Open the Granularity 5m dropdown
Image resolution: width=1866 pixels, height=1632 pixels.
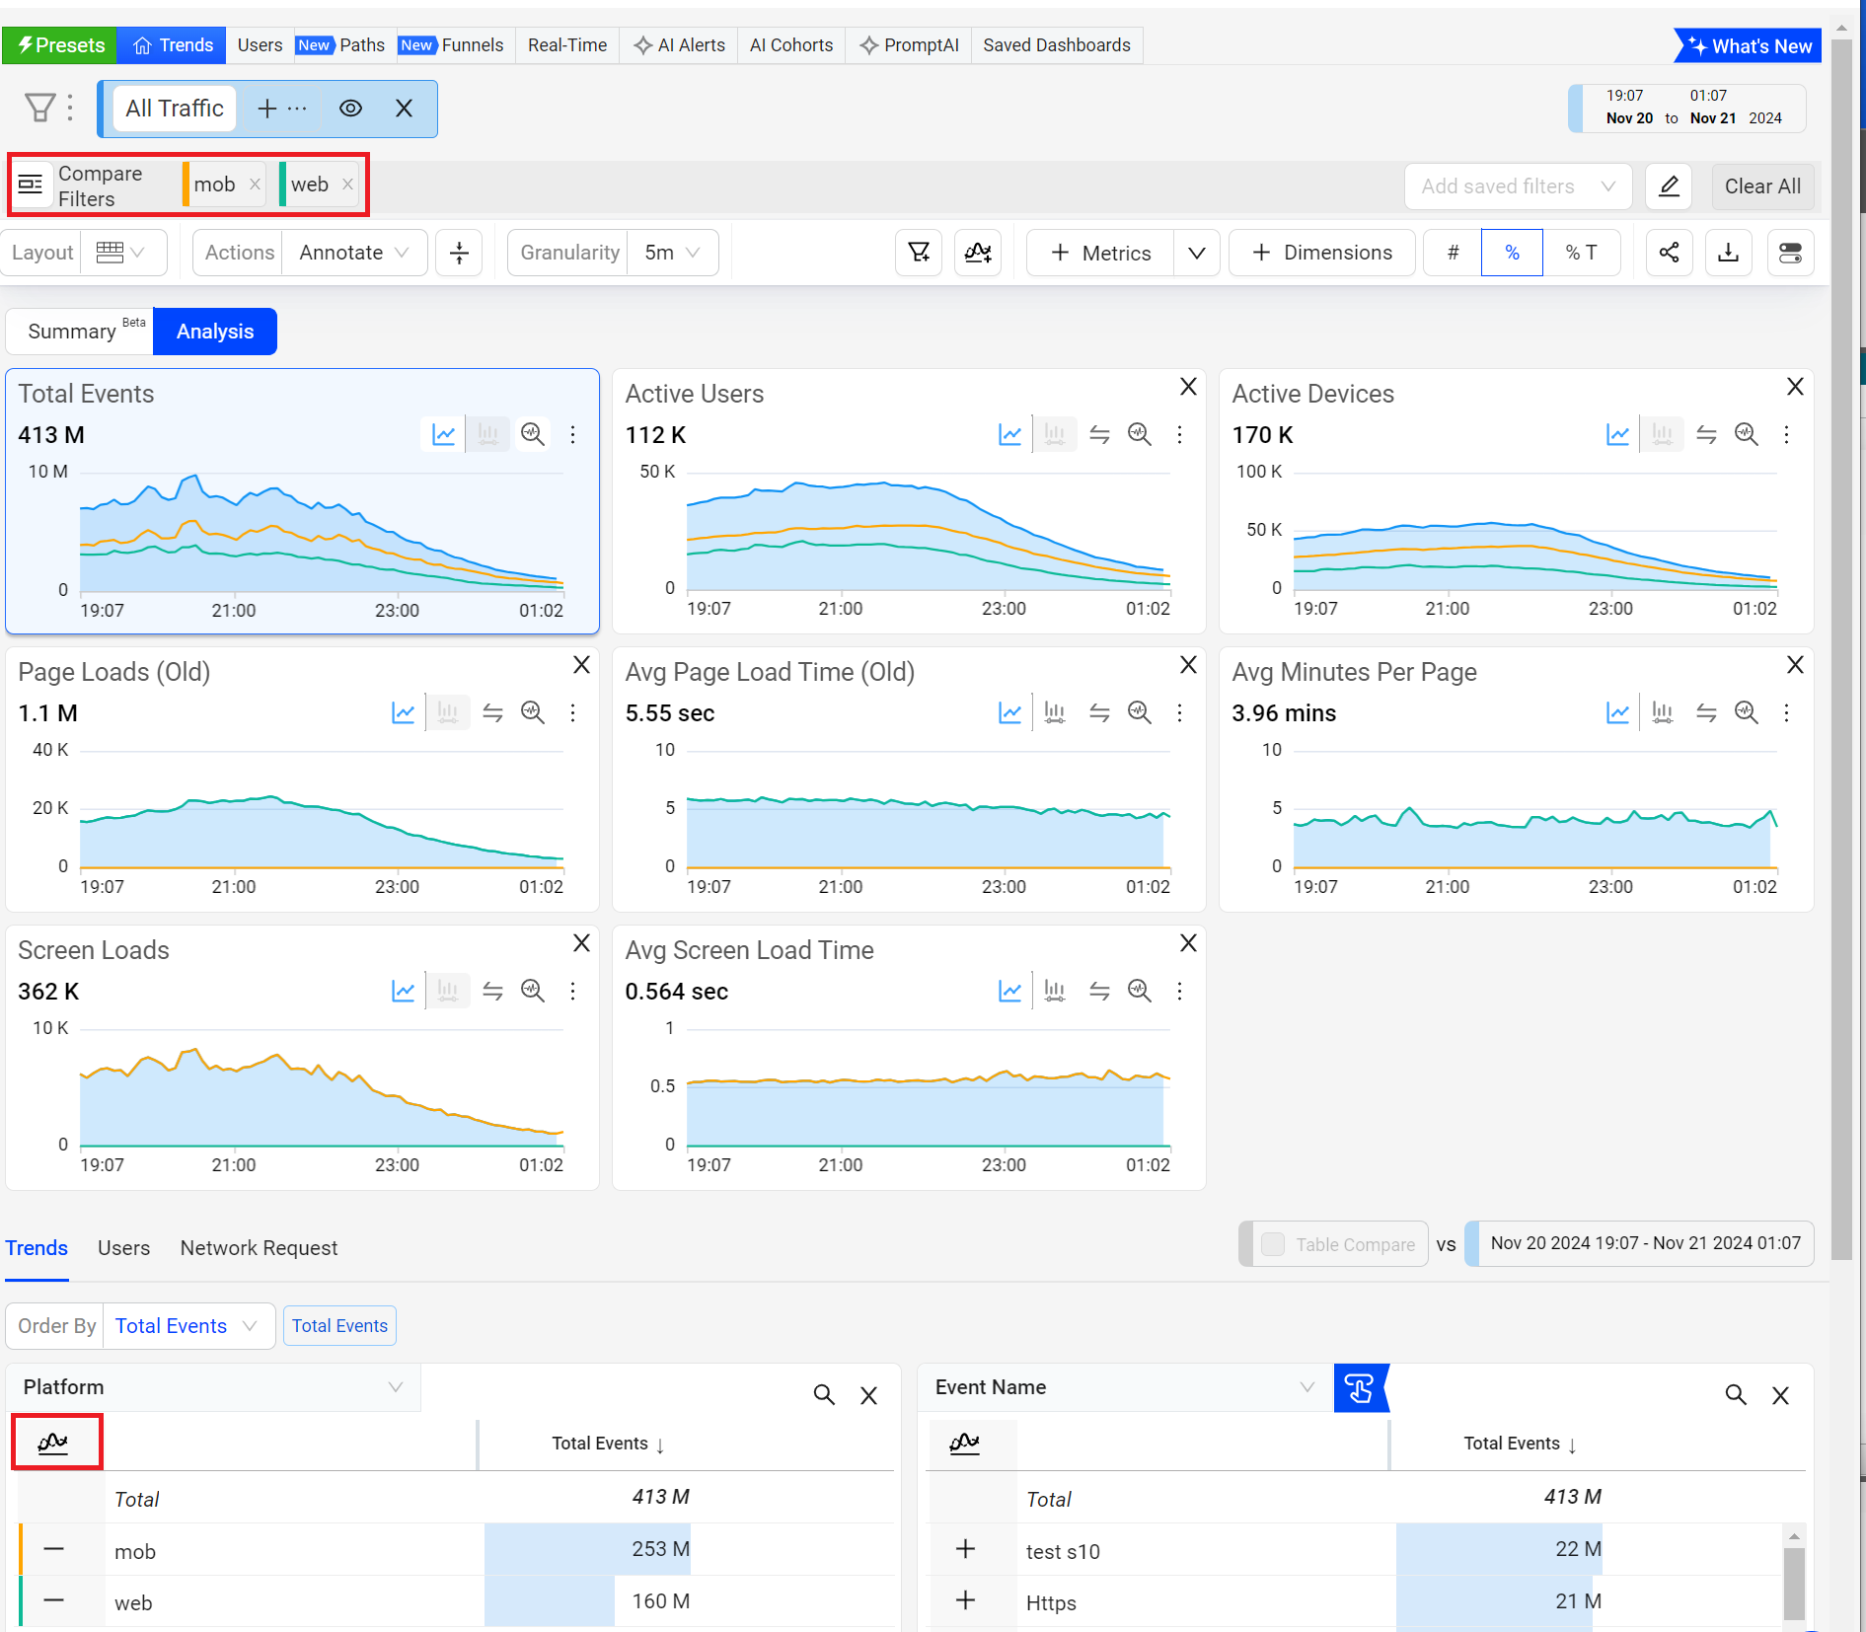tap(672, 253)
